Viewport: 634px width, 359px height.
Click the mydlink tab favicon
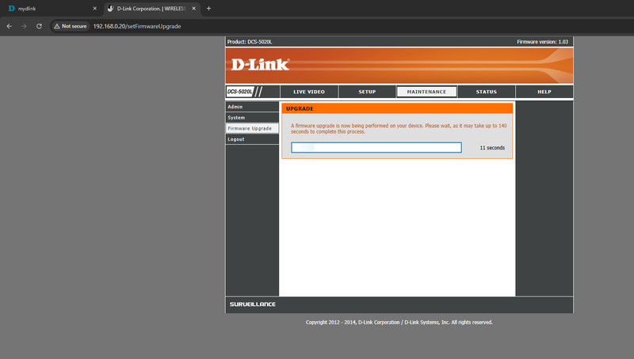(x=12, y=9)
